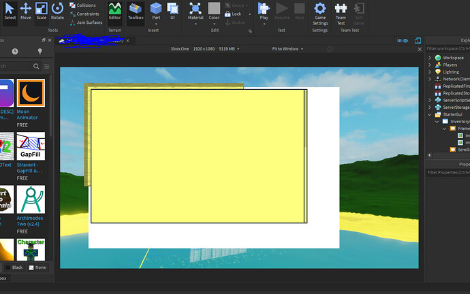This screenshot has height=294, width=470.
Task: Pick the Rotate tool
Action: pos(57,12)
